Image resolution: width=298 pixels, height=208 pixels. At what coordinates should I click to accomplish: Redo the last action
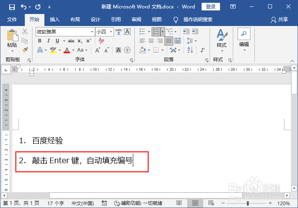38,7
